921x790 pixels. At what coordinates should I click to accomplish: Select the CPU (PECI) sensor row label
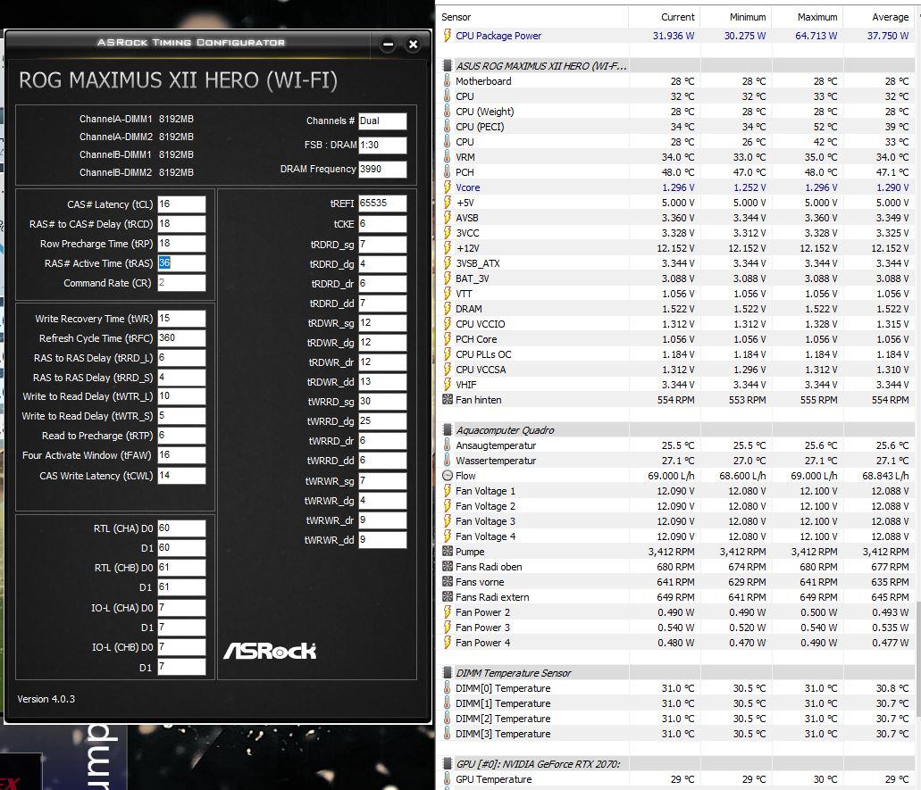pos(480,127)
